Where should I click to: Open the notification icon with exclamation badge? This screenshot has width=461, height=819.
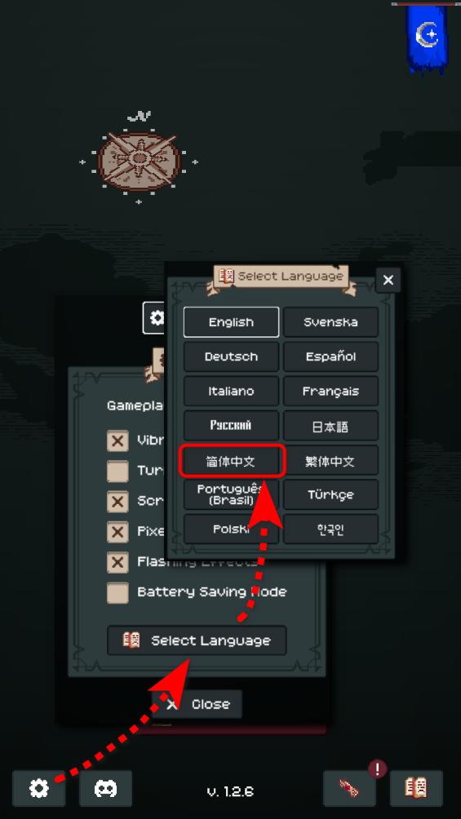349,788
